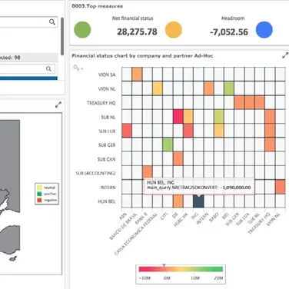The height and width of the screenshot is (289, 289).
Task: Click the SUB LUX row label
Action: [x=107, y=131]
